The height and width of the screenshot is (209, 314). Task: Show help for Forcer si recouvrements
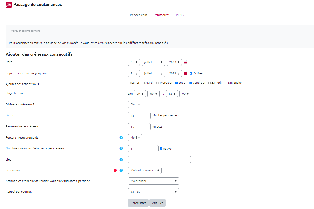coord(121,138)
